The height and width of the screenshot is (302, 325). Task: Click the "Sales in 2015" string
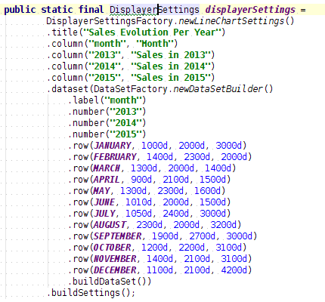(170, 78)
